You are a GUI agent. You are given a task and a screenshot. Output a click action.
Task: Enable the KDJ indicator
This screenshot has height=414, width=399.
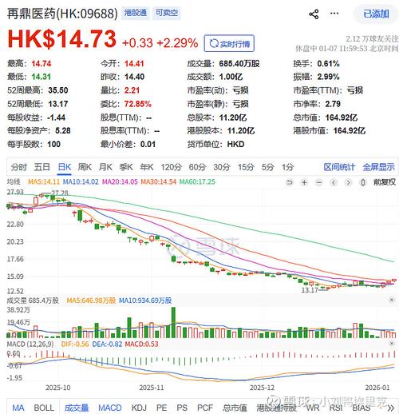coord(139,408)
